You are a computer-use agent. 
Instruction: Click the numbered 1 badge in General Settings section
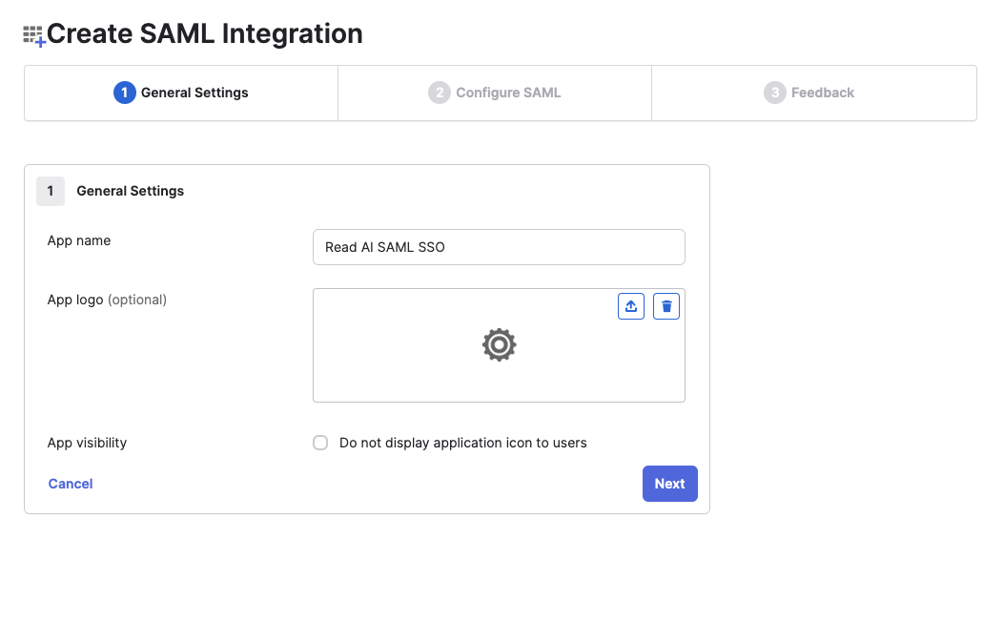51,191
